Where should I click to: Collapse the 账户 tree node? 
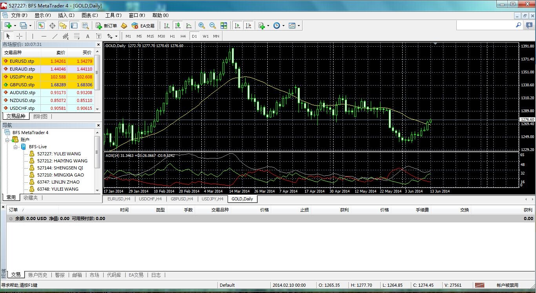point(7,140)
